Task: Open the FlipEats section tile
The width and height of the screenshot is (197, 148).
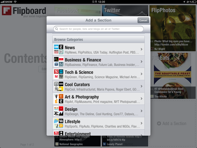Action: pos(173,76)
